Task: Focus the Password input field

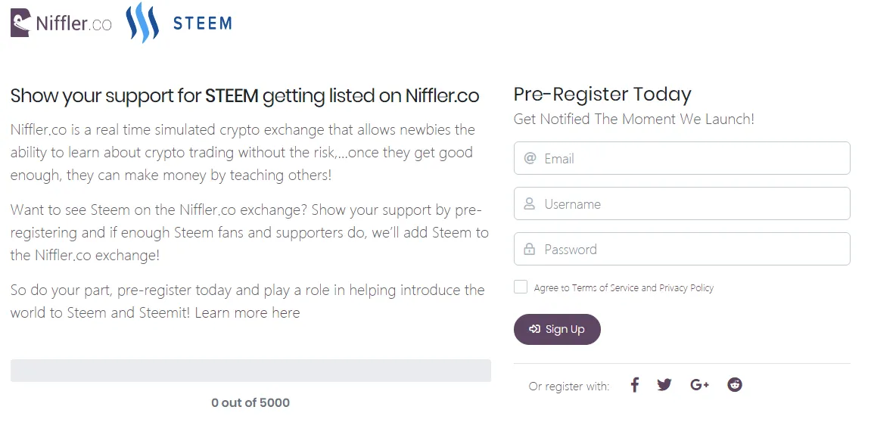Action: click(x=682, y=249)
